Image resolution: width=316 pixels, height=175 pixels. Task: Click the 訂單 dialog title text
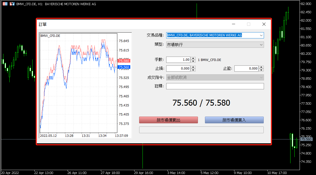pyautogui.click(x=43, y=24)
